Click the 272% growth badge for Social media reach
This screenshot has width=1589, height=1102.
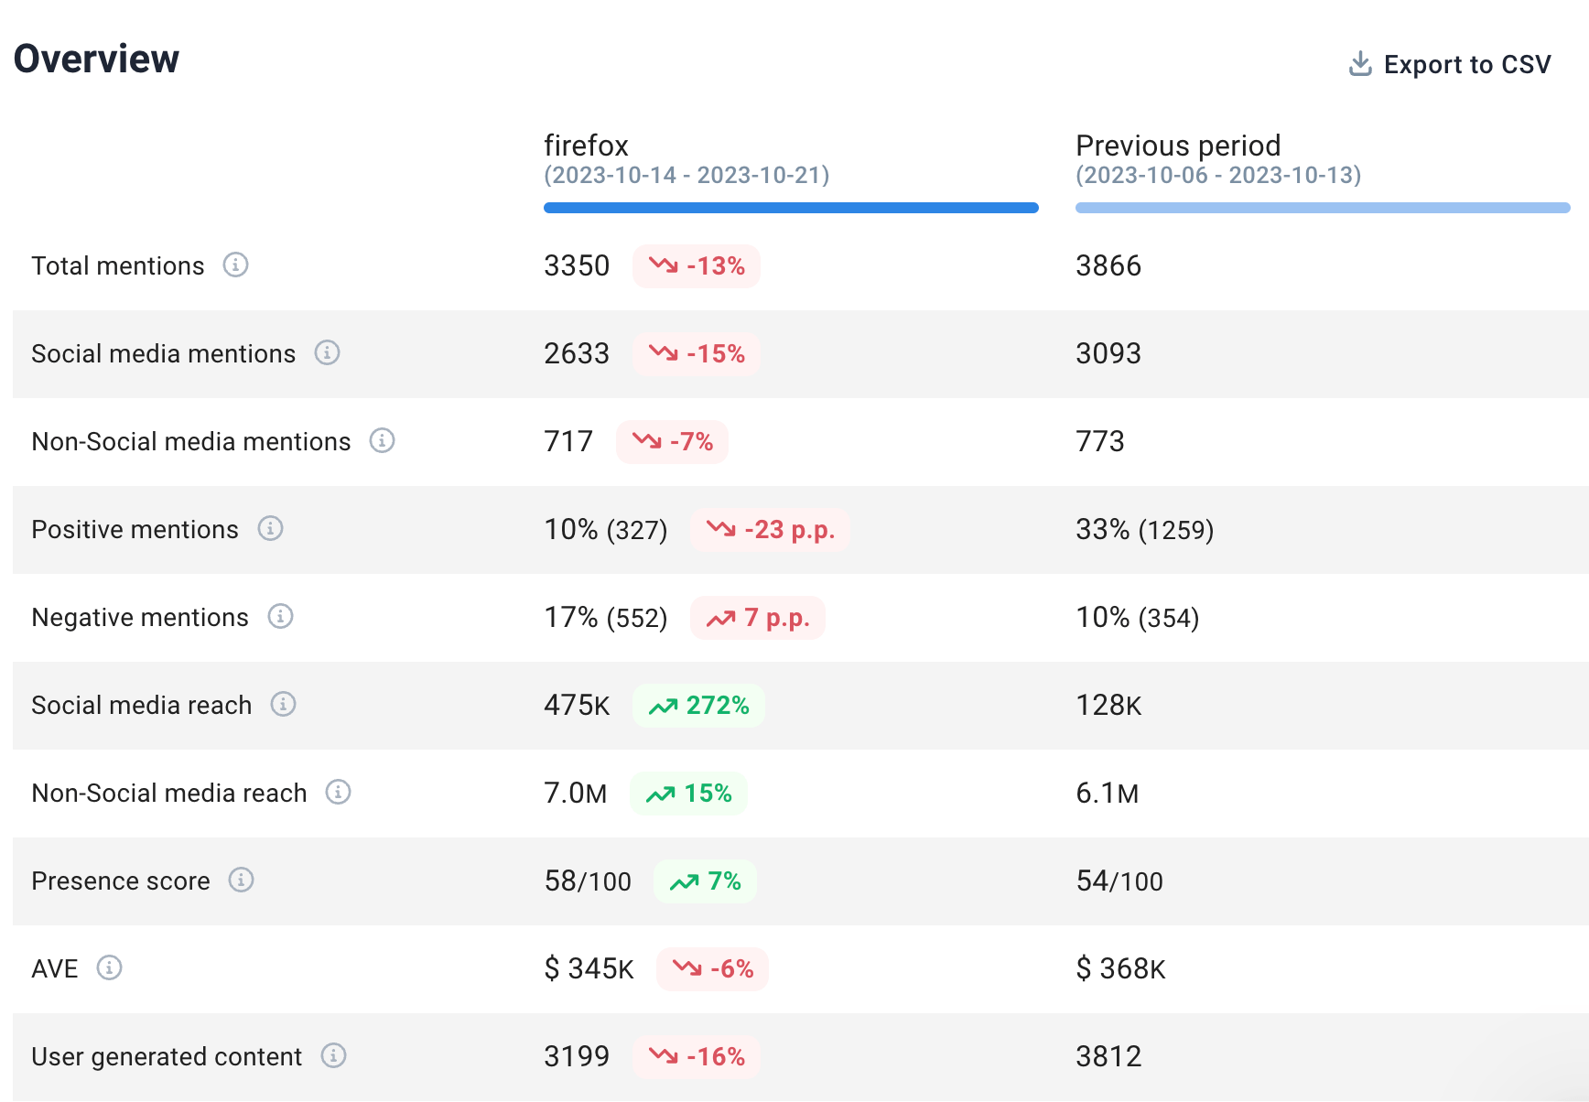[698, 705]
